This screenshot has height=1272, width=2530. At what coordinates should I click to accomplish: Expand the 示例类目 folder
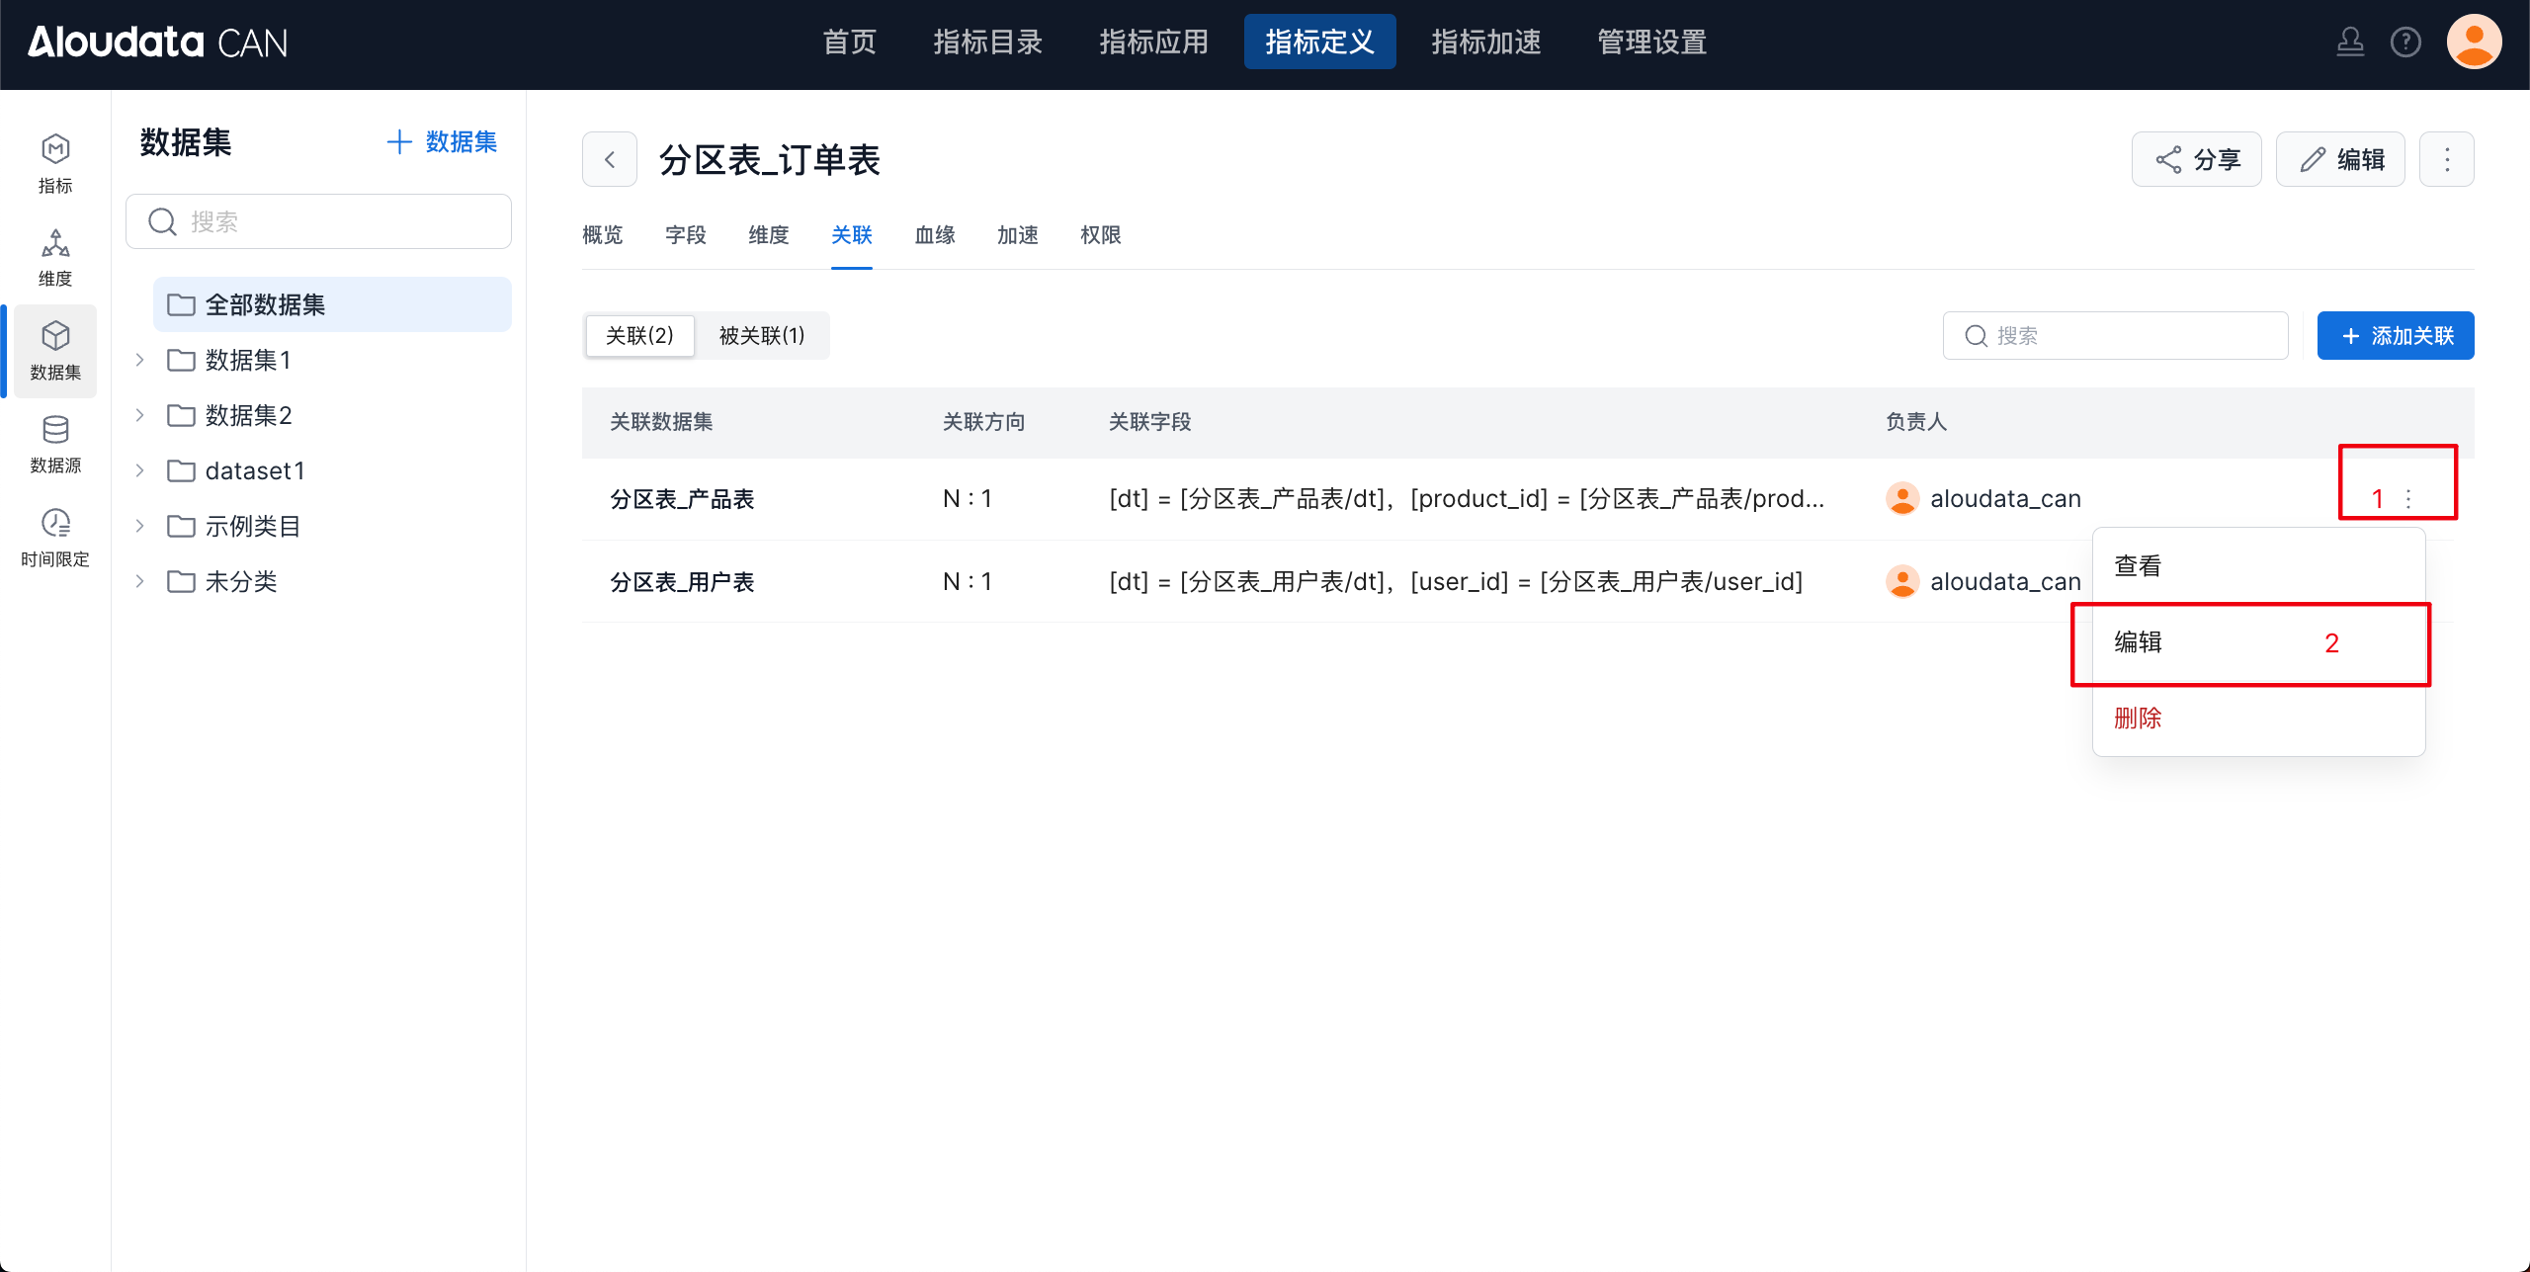[140, 526]
